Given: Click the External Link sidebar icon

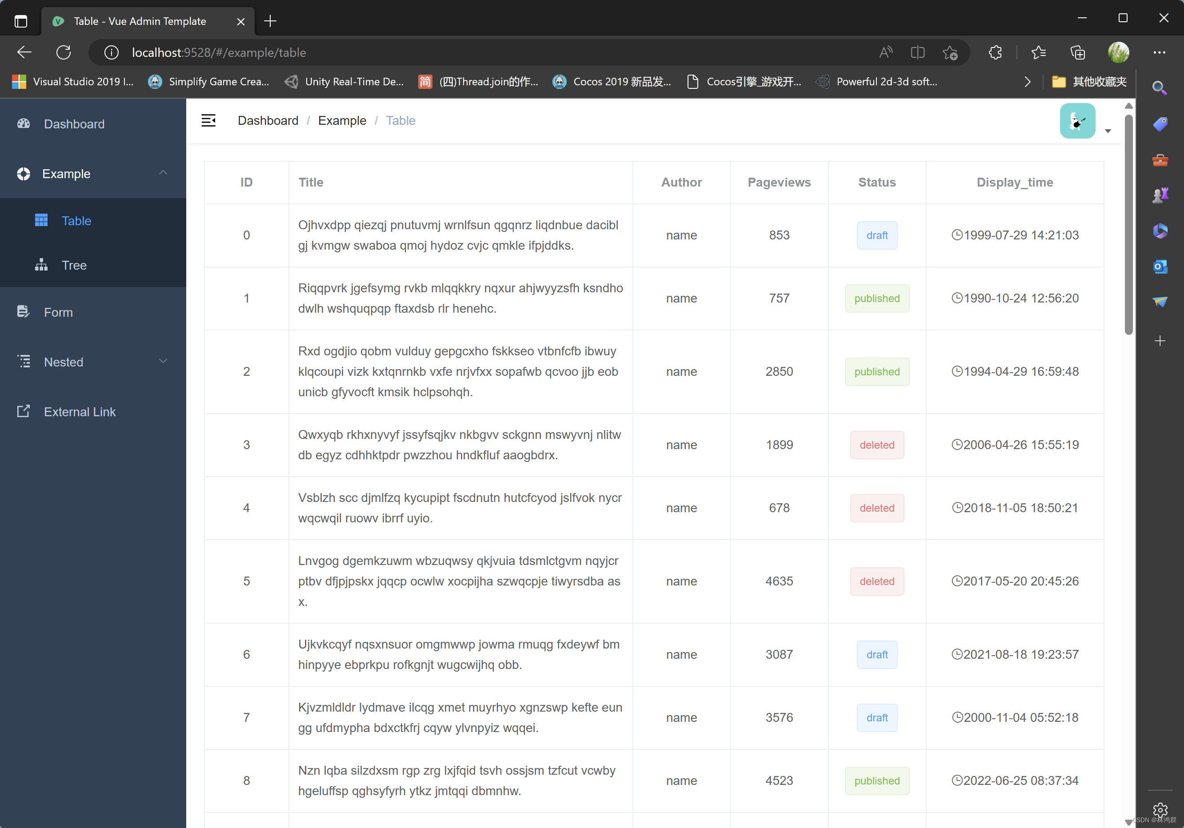Looking at the screenshot, I should click(22, 412).
